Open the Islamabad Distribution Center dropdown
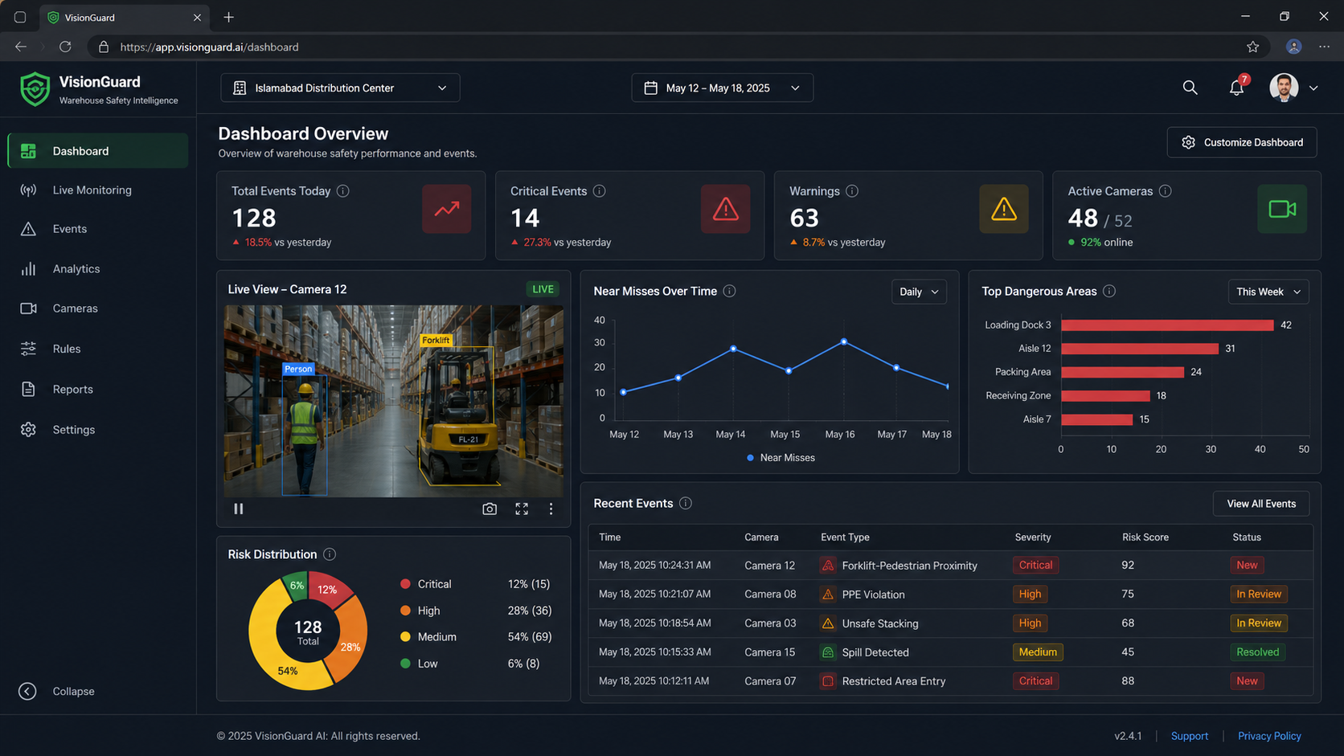1344x756 pixels. point(340,88)
